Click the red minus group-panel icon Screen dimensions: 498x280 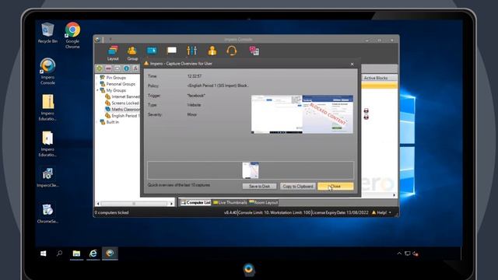(x=108, y=68)
